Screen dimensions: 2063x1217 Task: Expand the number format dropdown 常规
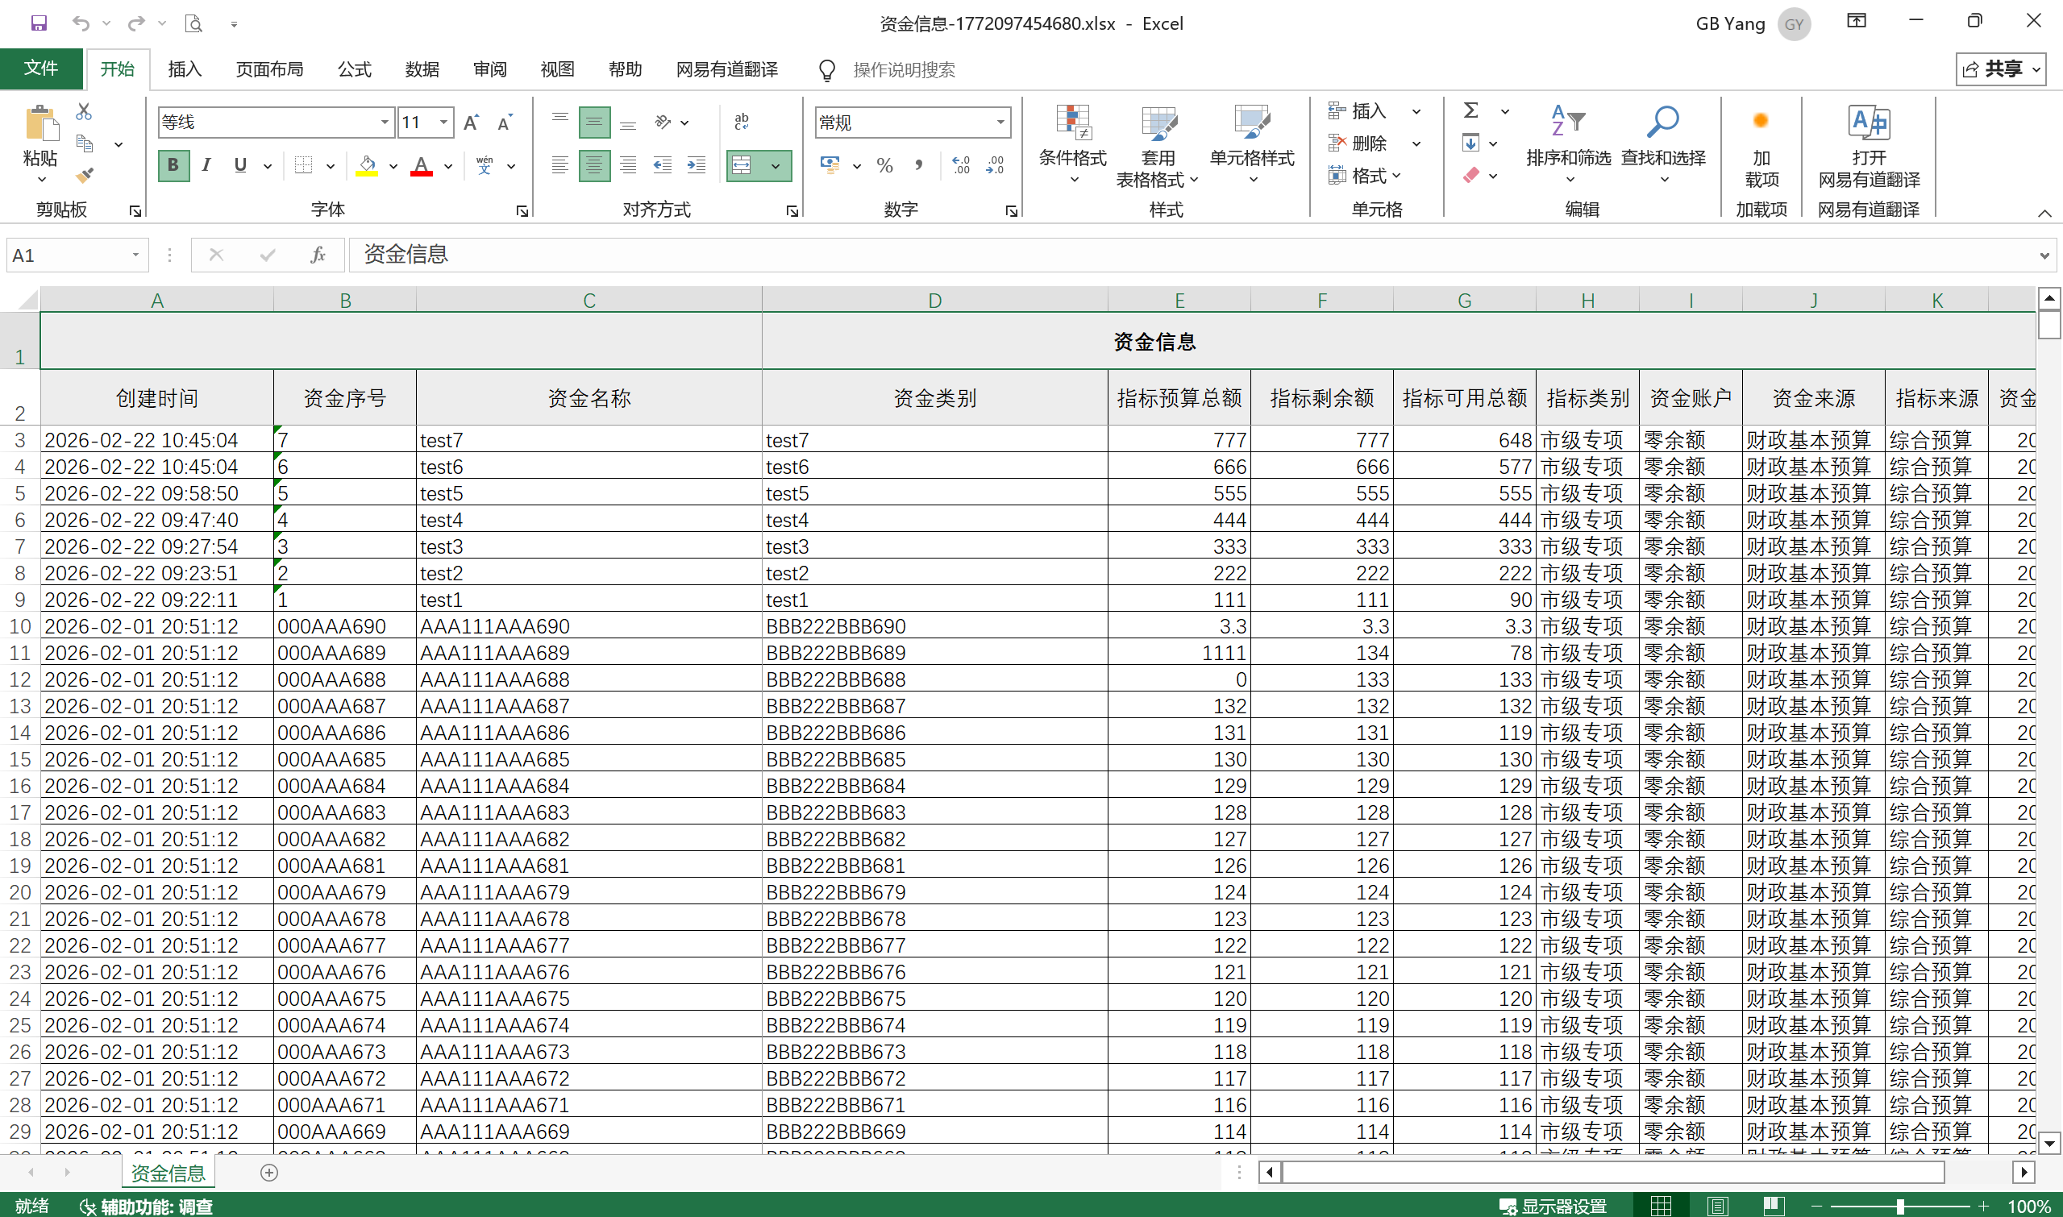[x=1000, y=123]
